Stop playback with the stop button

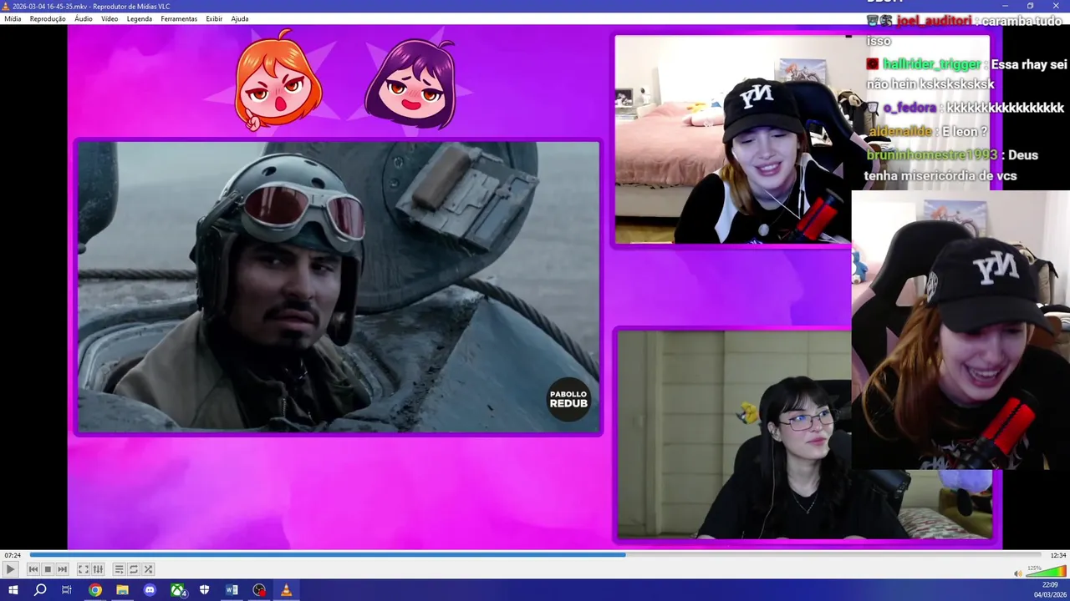point(48,569)
